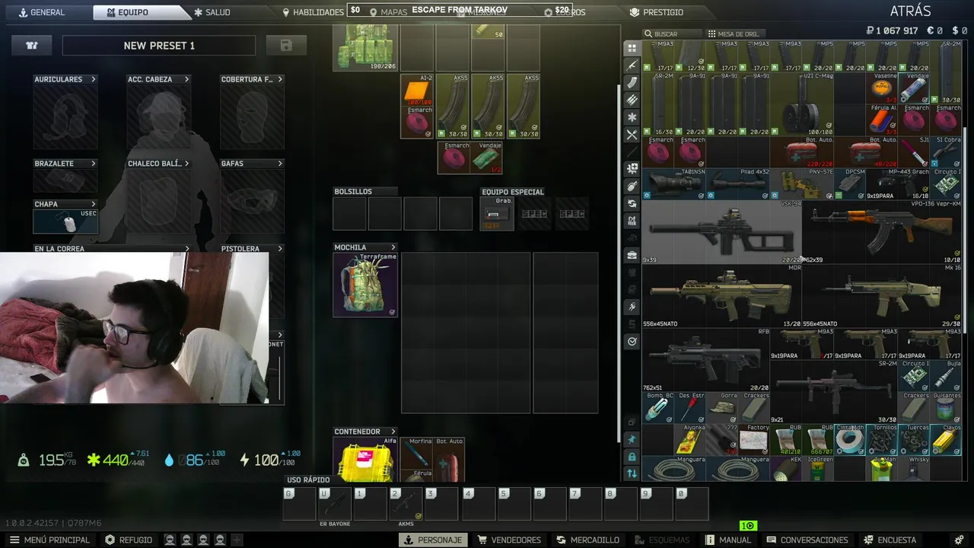Filter stash by weapons rifle icon
This screenshot has height=548, width=974.
(632, 65)
